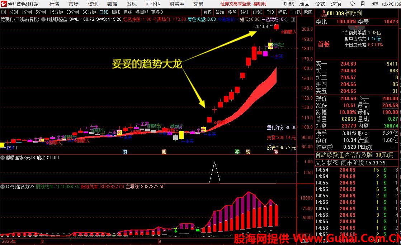Expand DP机游合力V2 indicator dropdown

3,187
